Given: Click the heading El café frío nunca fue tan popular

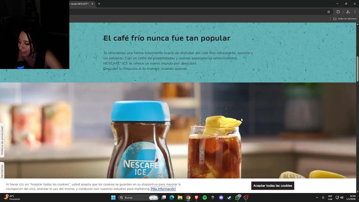Looking at the screenshot, I should click(167, 38).
